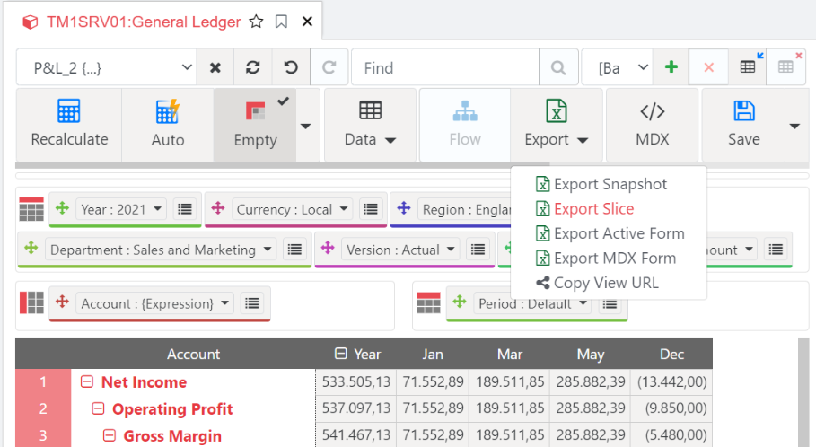Open the Export dropdown button
The width and height of the screenshot is (816, 447).
(557, 125)
